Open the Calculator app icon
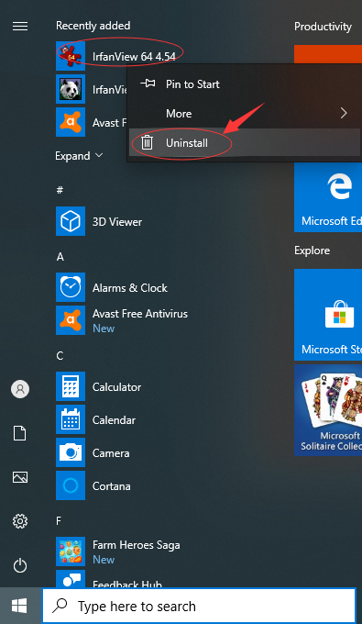The width and height of the screenshot is (362, 624). 71,386
